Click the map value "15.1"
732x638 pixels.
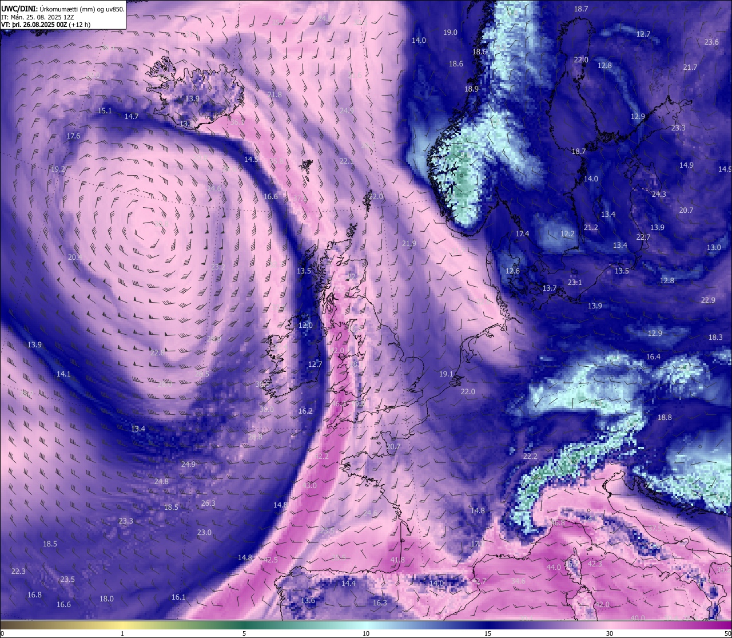[x=105, y=111]
